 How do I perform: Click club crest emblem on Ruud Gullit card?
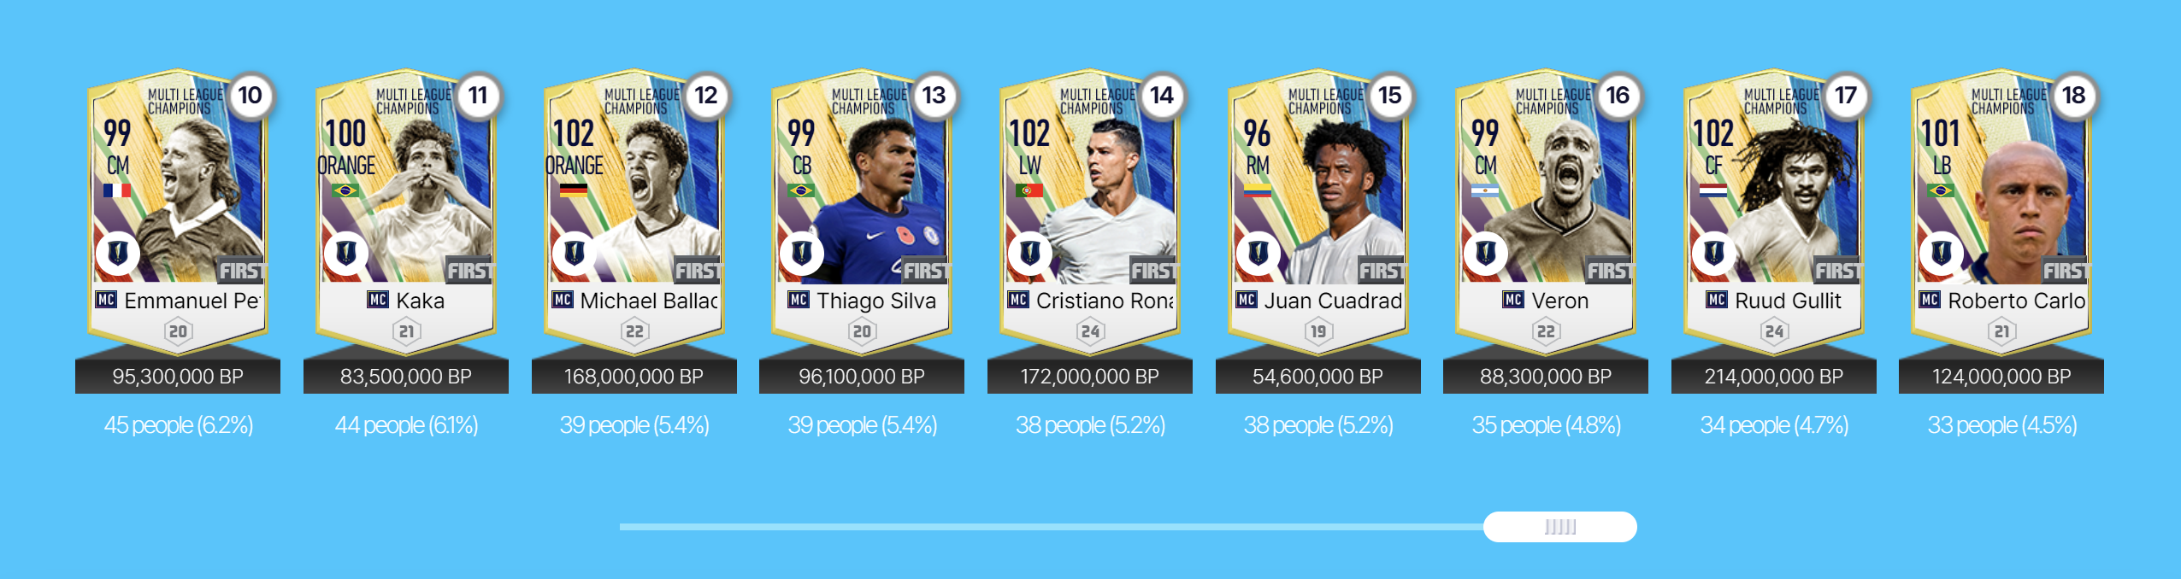point(1713,253)
